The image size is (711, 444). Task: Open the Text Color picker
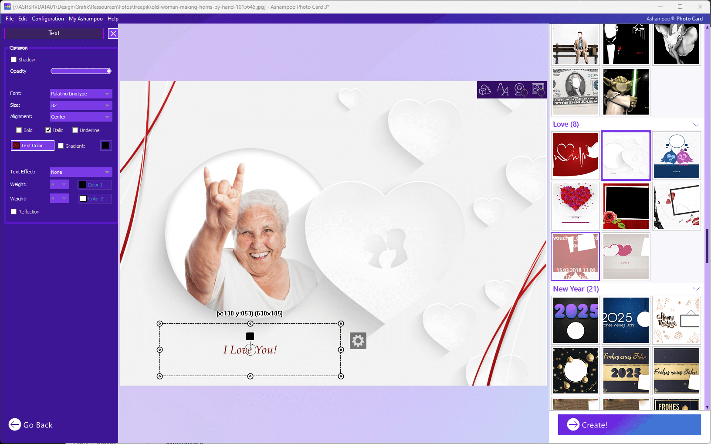[x=32, y=145]
